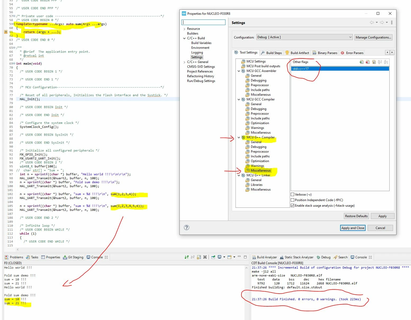This screenshot has width=411, height=320.
Task: Open the Settings view menu dots
Action: 392,23
